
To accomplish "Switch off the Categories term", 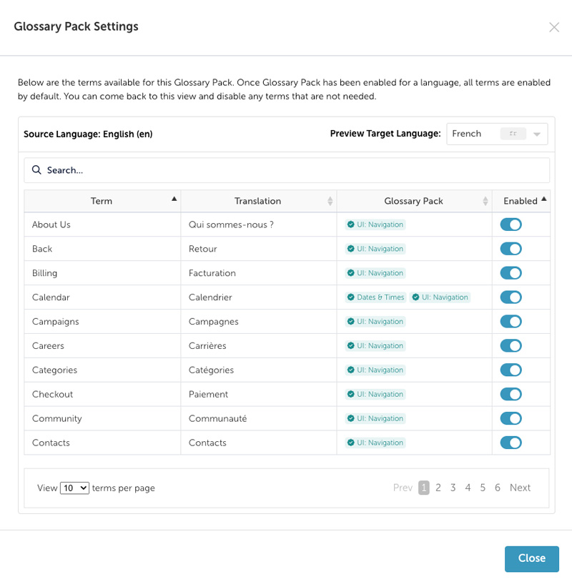I will (511, 370).
